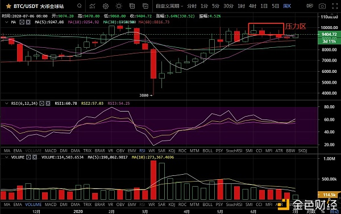The height and width of the screenshot is (214, 341).
Task: Click the 114.5k volume axis label
Action: (x=329, y=195)
